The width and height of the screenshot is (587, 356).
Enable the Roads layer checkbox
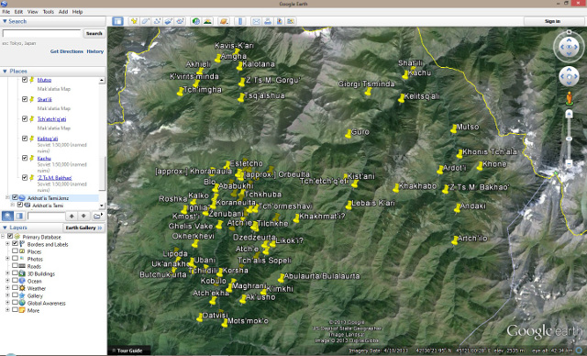coord(15,266)
